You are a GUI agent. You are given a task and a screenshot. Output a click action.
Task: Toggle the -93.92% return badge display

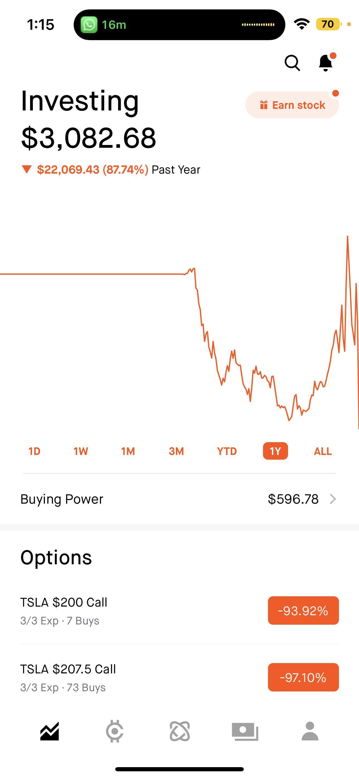coord(303,611)
